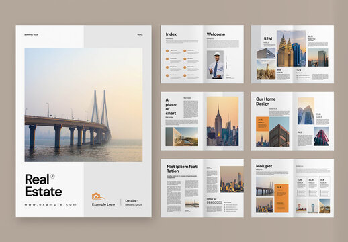Click the "Molupet" heading
The width and height of the screenshot is (348, 242).
[x=264, y=166]
